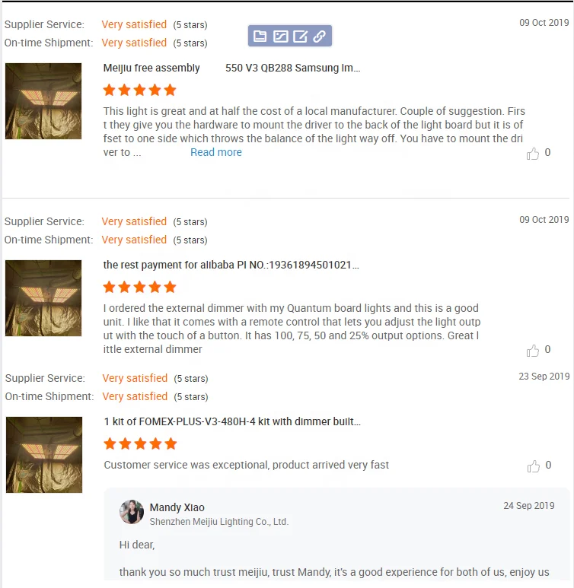Like the external dimmer review
This screenshot has width=574, height=588.
pos(532,350)
